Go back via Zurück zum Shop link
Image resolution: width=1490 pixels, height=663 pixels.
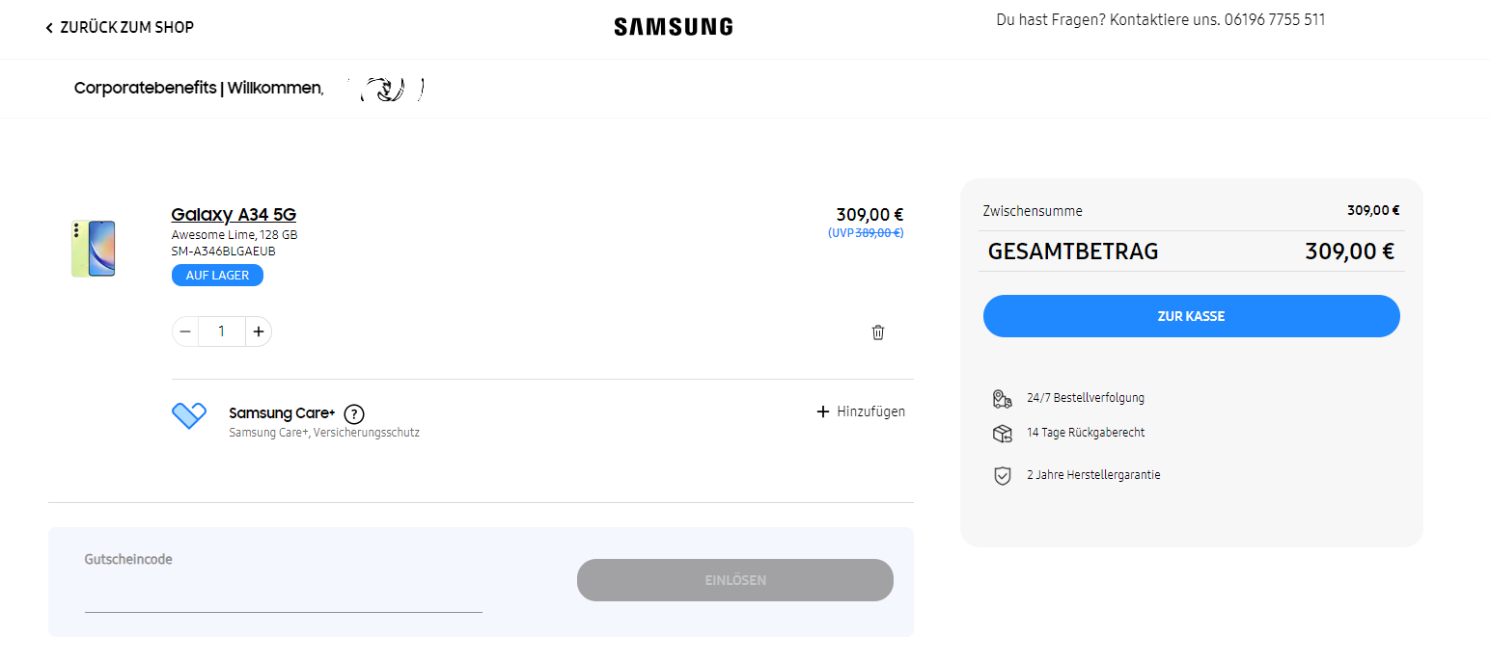coord(126,27)
